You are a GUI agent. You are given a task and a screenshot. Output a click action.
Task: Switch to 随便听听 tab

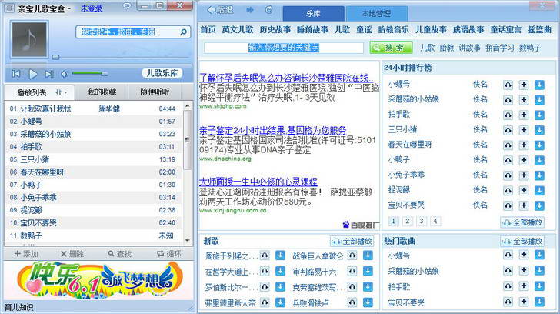pos(155,92)
